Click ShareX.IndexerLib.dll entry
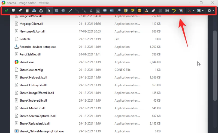218x133 pixels. [33, 101]
